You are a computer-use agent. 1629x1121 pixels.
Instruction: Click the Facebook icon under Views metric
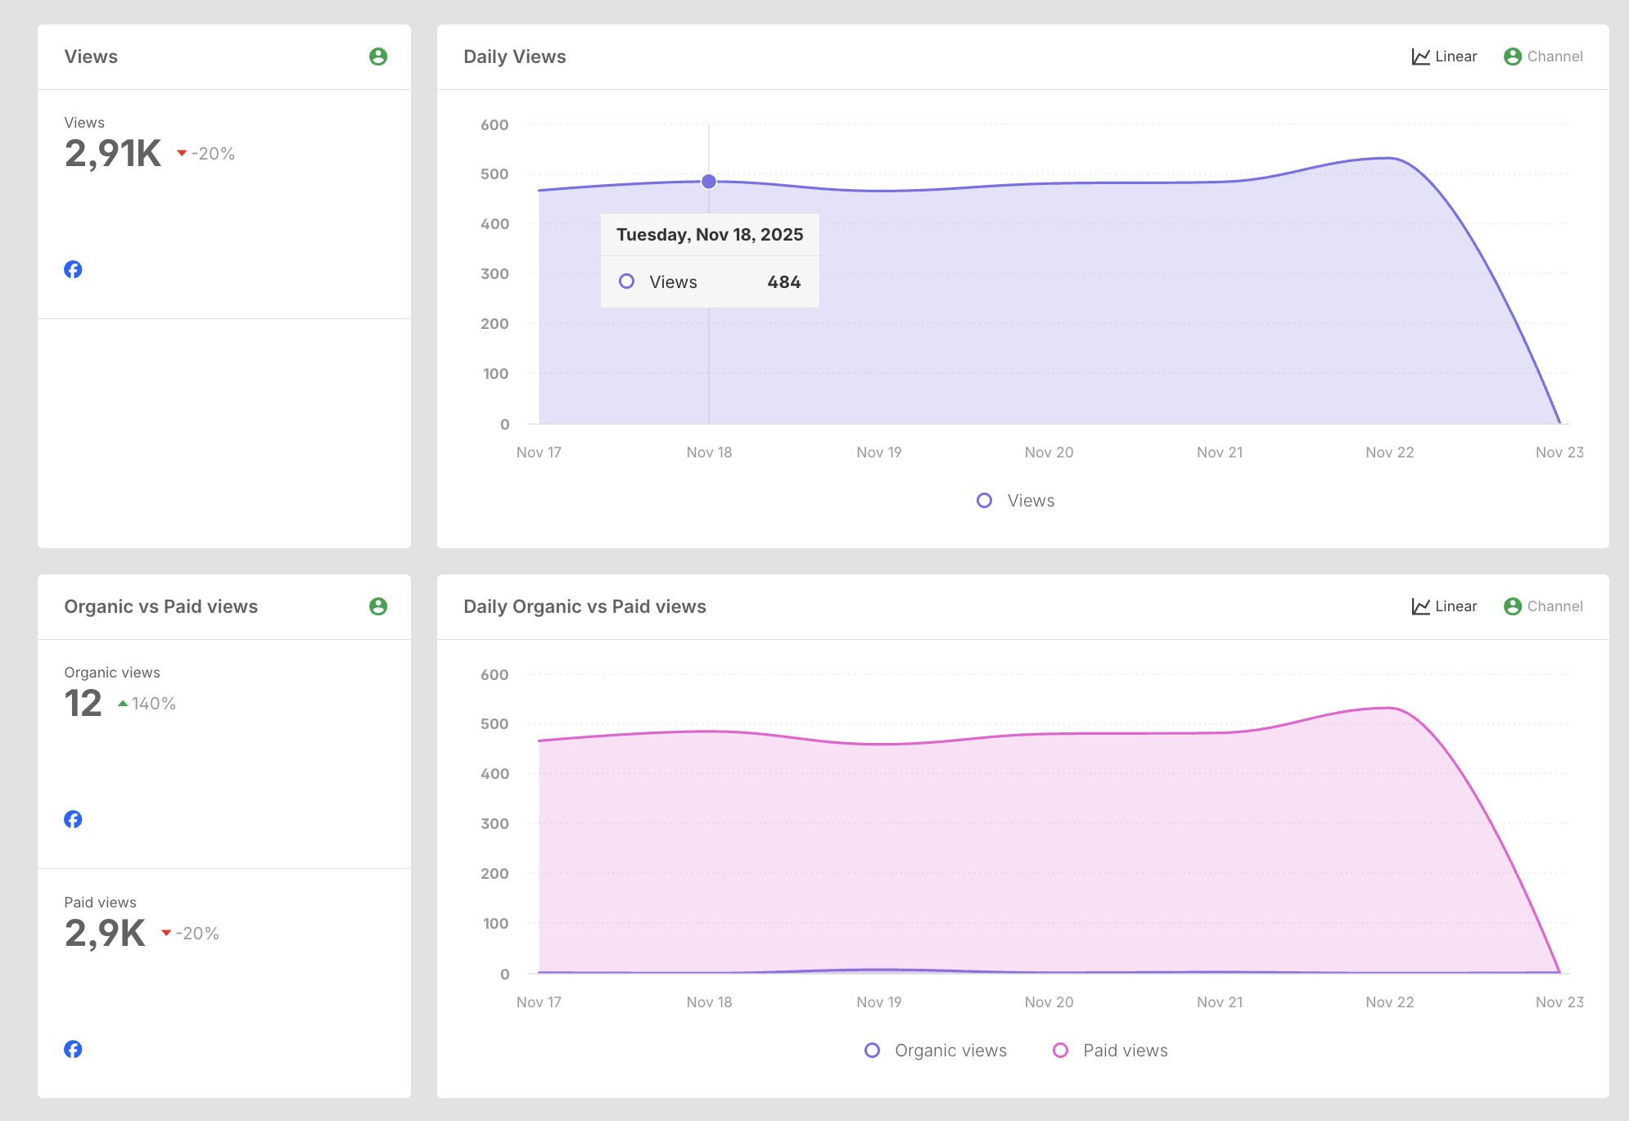coord(73,269)
